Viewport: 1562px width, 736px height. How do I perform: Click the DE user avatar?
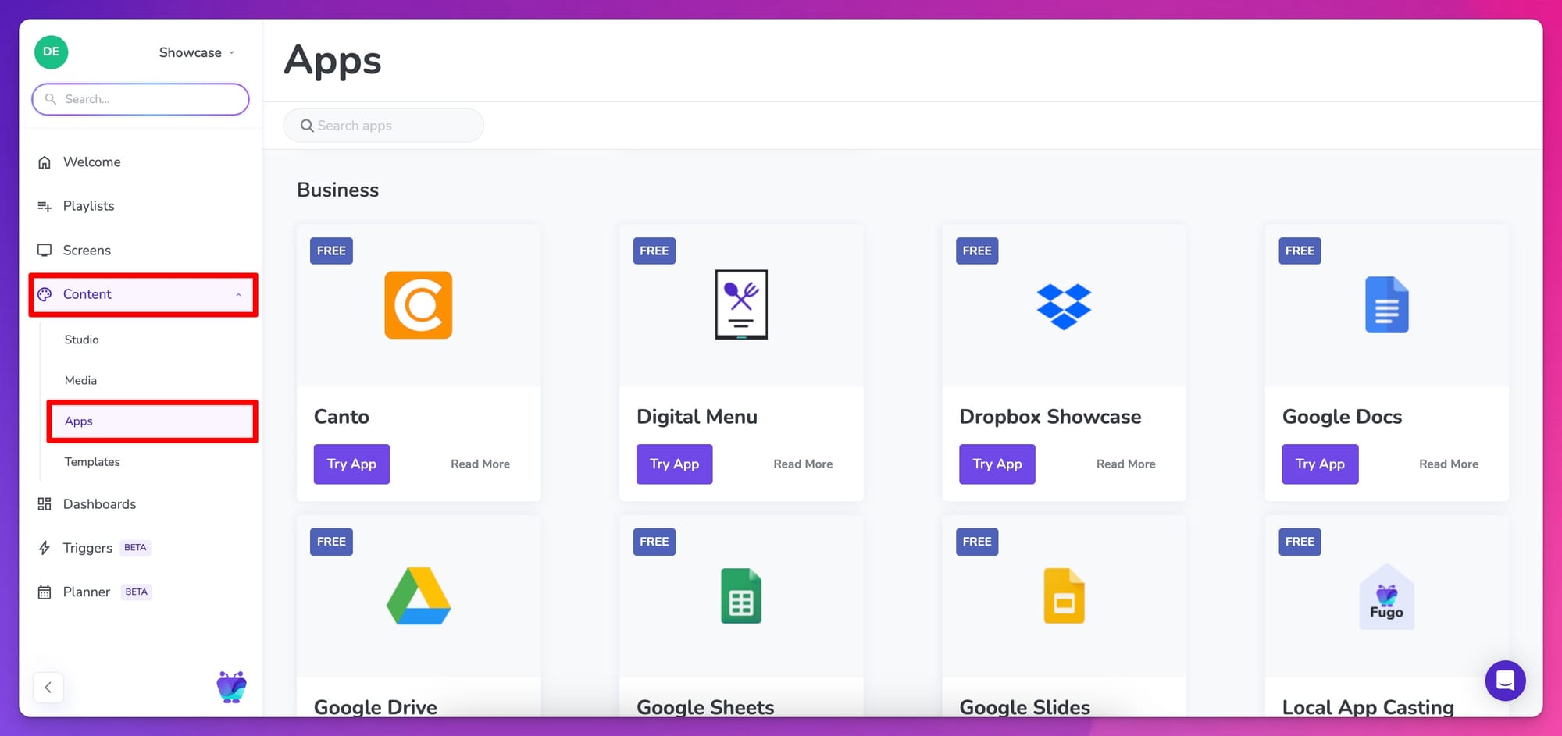click(x=52, y=52)
